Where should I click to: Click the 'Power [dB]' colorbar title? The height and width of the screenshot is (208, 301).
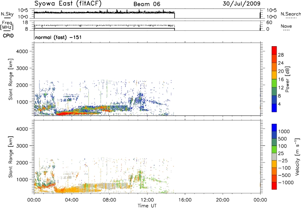click(287, 79)
